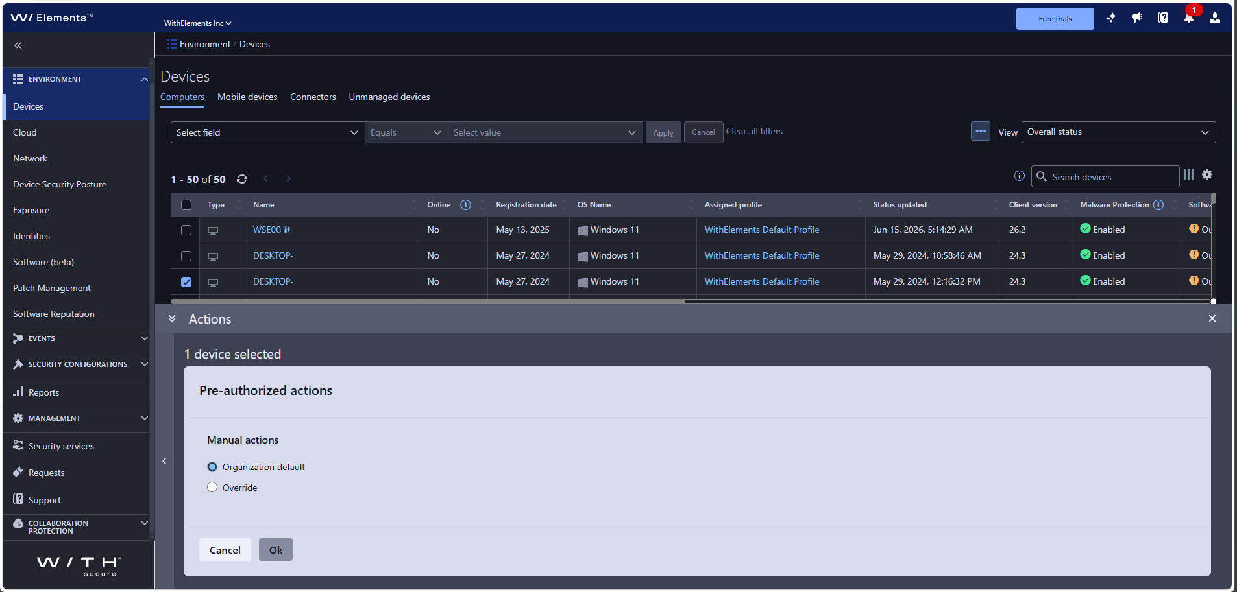This screenshot has height=592, width=1237.
Task: Click the left arrow on Actions side
Action: pyautogui.click(x=164, y=461)
